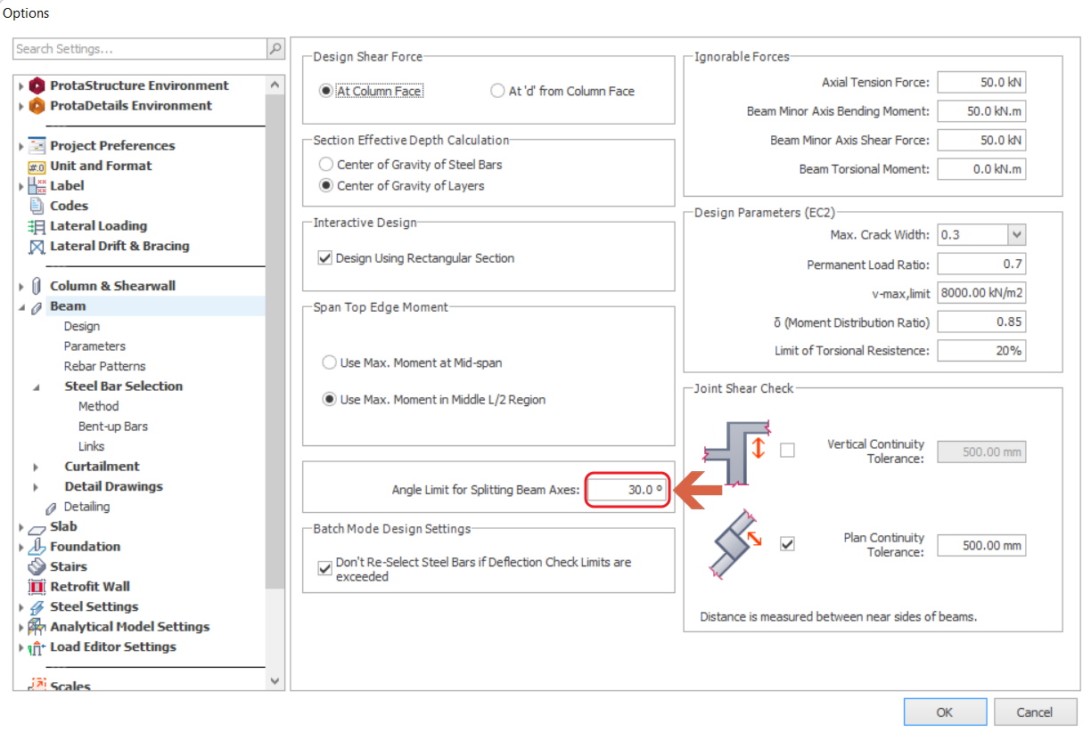Choose Use Max. Moment at Mid-span
This screenshot has height=732, width=1083.
[x=329, y=363]
